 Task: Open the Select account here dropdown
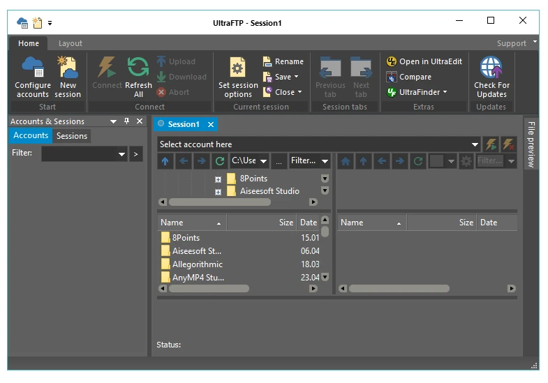475,144
